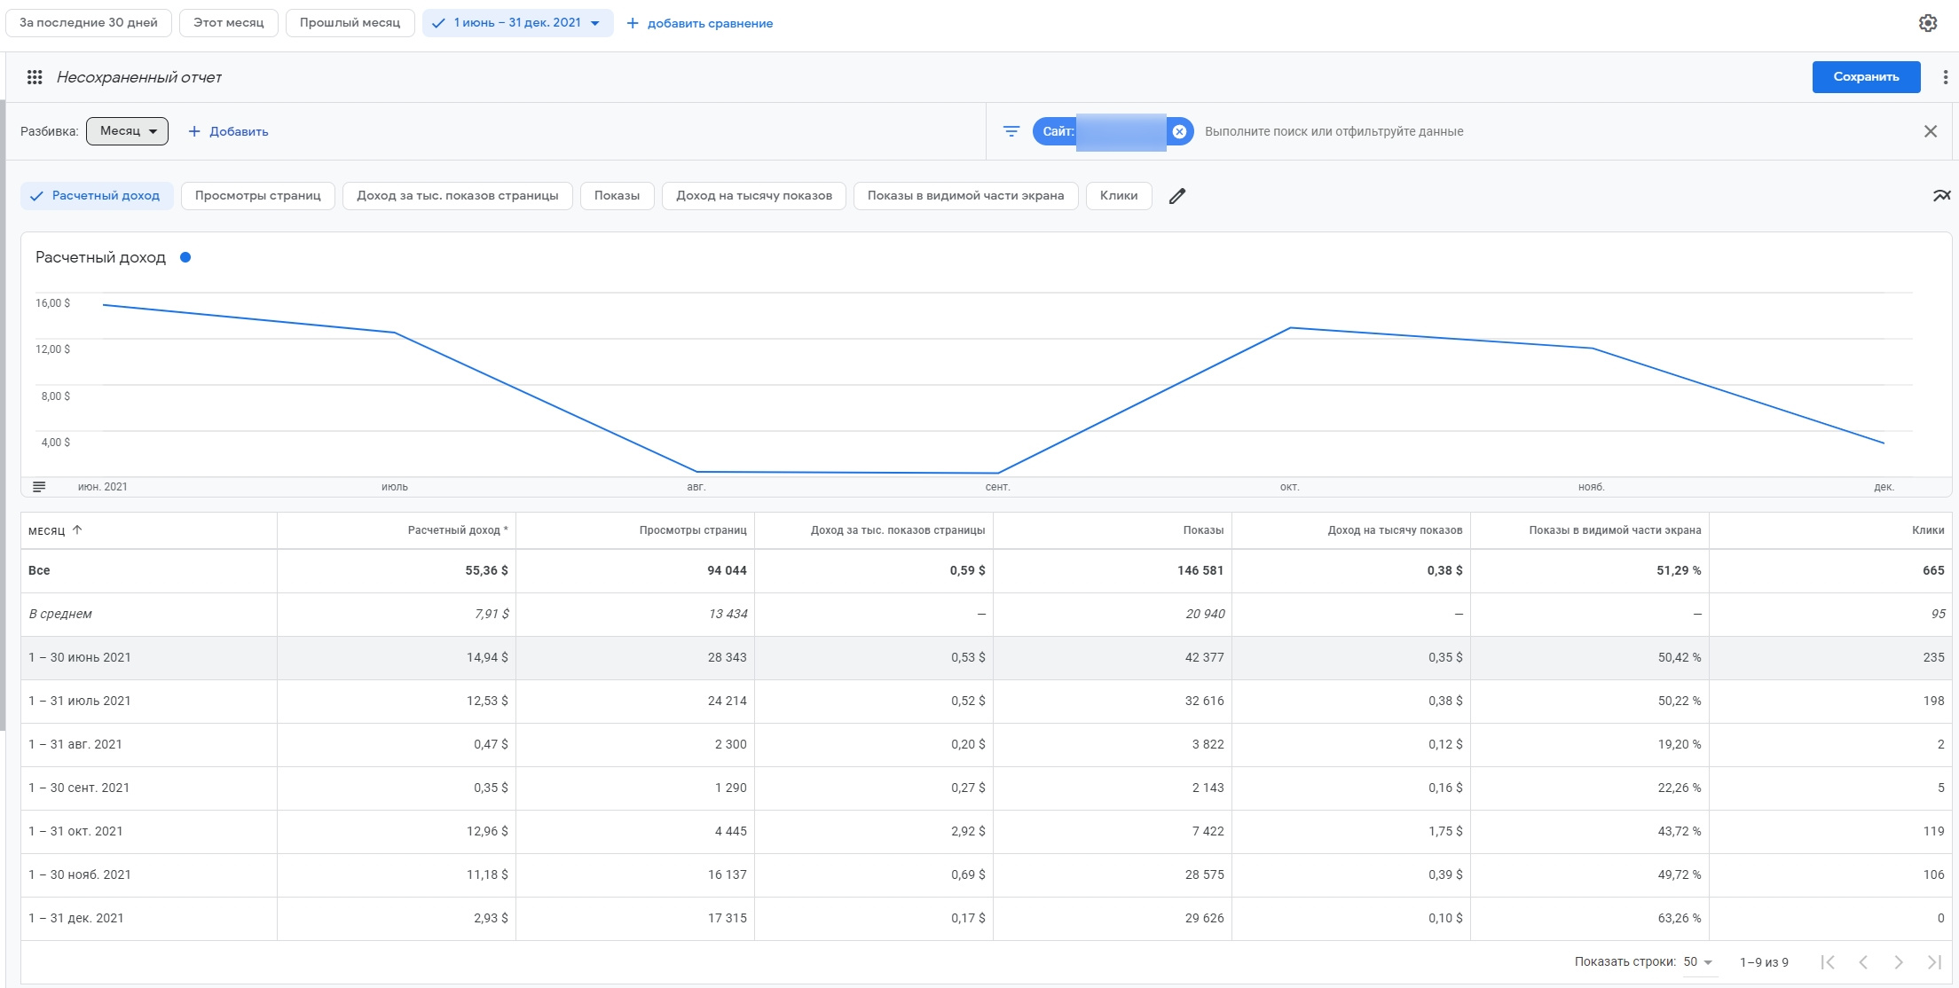This screenshot has width=1959, height=988.
Task: Open rows per page dropdown 50
Action: [1697, 962]
